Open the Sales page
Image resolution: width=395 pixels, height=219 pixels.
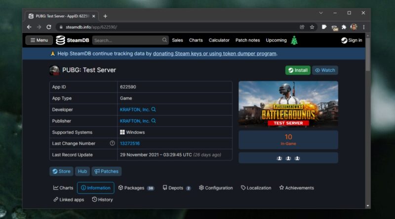pyautogui.click(x=177, y=40)
